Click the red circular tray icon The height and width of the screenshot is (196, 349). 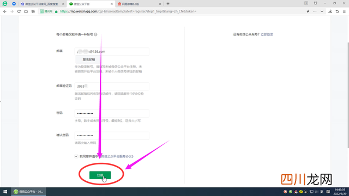(285, 192)
